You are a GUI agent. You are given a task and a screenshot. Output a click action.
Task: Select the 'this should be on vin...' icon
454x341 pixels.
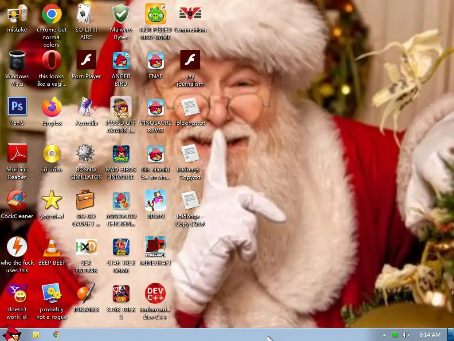click(x=156, y=154)
